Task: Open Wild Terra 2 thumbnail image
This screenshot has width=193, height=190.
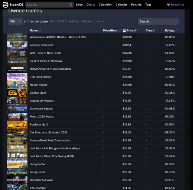Action: [x=17, y=53]
